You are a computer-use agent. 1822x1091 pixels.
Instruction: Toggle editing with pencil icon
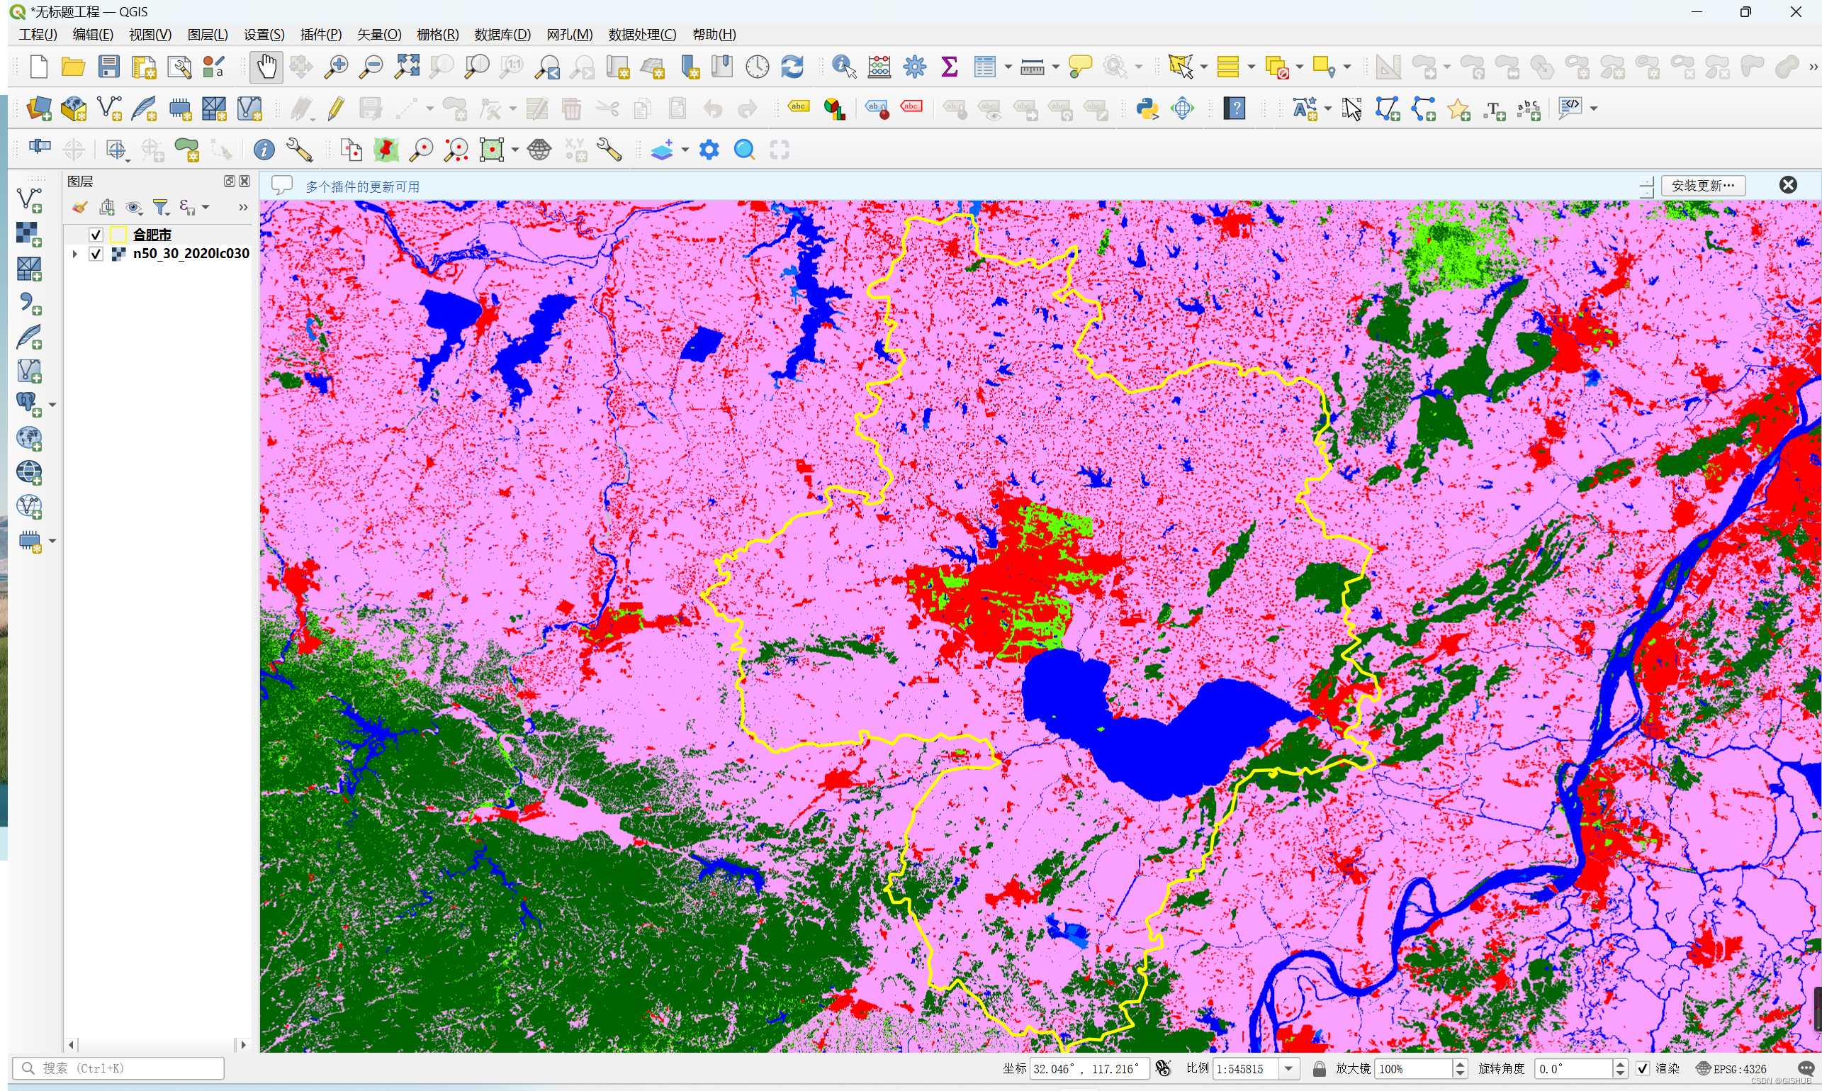(336, 108)
